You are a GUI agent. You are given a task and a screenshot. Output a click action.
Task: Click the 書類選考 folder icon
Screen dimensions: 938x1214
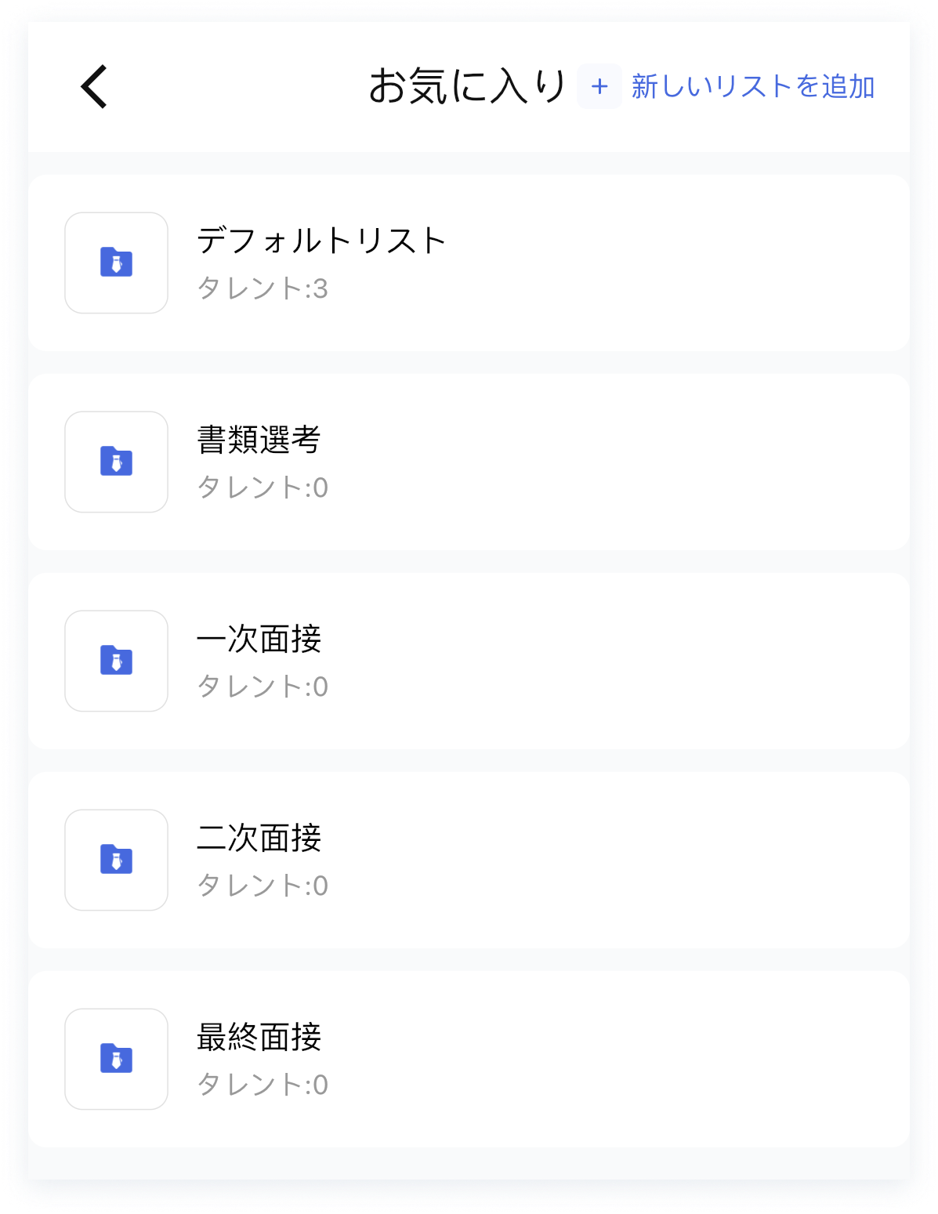(116, 462)
